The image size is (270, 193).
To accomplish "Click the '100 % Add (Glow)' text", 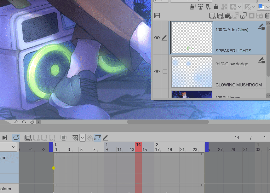I will pyautogui.click(x=232, y=30).
